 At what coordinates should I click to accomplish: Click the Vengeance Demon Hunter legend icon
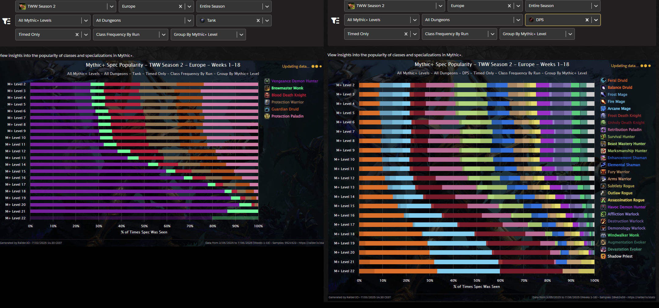(267, 81)
